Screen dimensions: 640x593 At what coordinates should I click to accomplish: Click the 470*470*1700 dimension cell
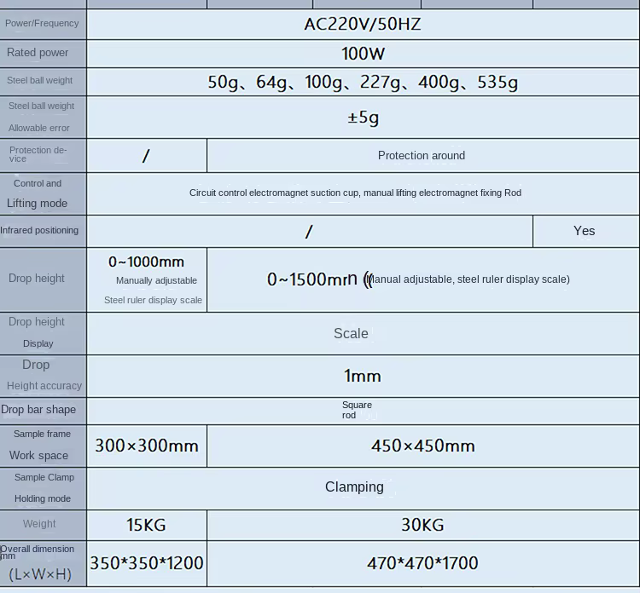point(422,563)
